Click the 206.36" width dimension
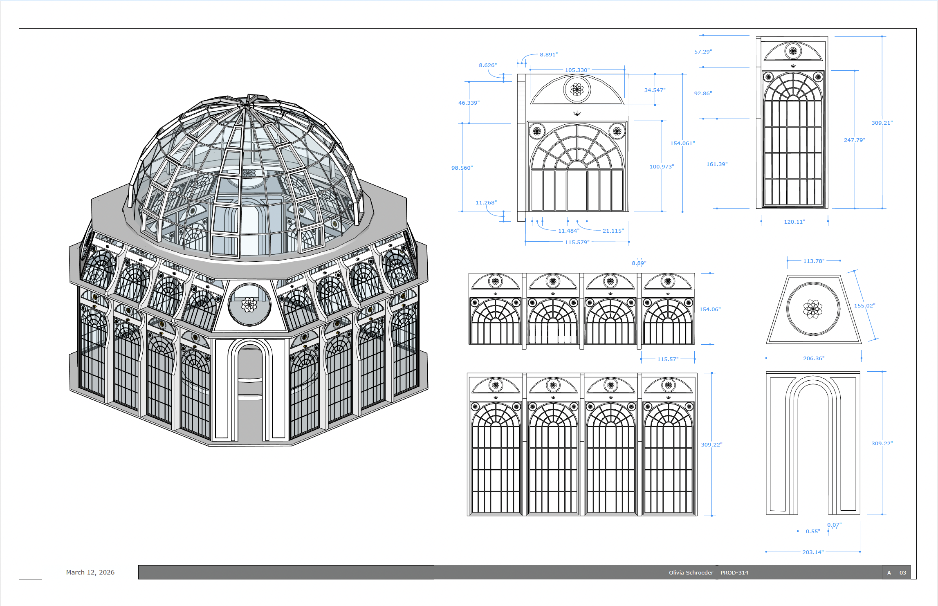The image size is (938, 606). coord(814,358)
